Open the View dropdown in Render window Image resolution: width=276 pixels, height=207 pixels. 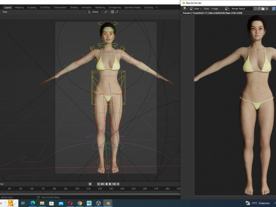tap(198, 9)
